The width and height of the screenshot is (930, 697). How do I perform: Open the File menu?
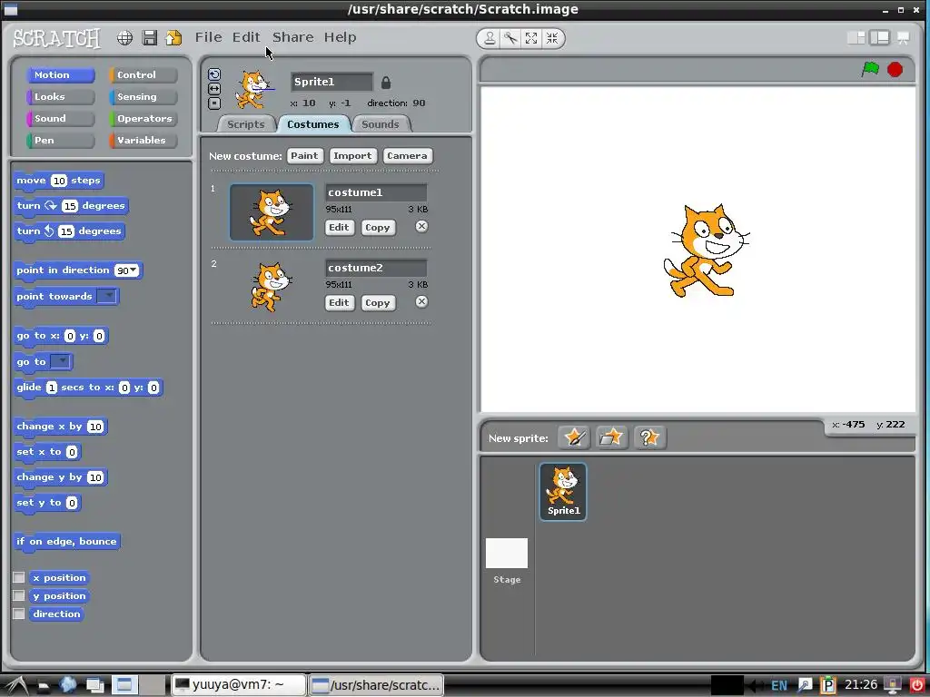[x=208, y=37]
